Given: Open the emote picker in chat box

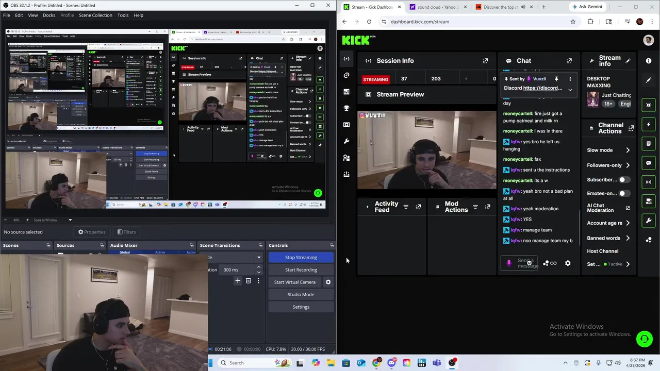Looking at the screenshot, I should click(529, 263).
